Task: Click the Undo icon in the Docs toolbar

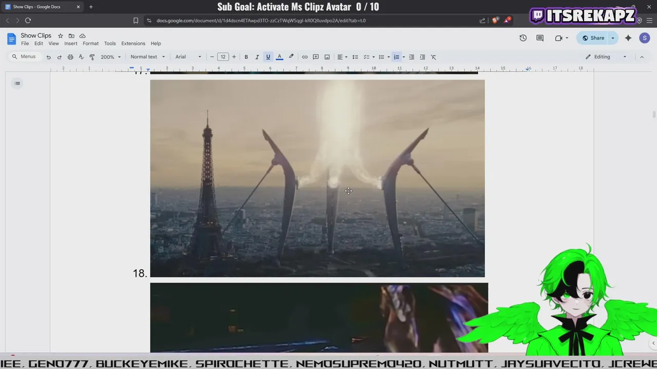Action: pyautogui.click(x=49, y=57)
